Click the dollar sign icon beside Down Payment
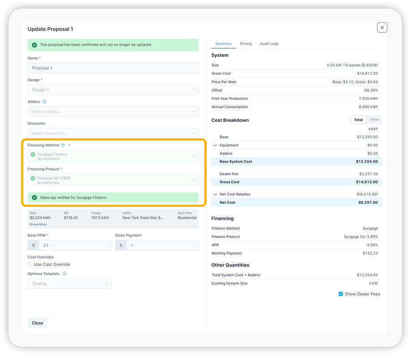410x355 pixels. click(x=121, y=245)
